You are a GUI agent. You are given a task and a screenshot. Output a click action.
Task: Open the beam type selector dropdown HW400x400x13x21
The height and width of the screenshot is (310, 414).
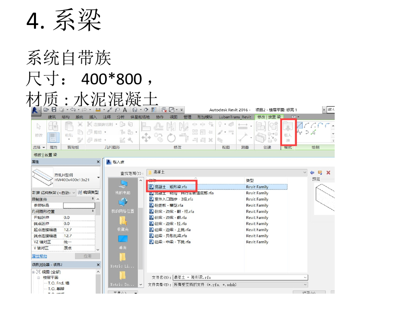99,178
